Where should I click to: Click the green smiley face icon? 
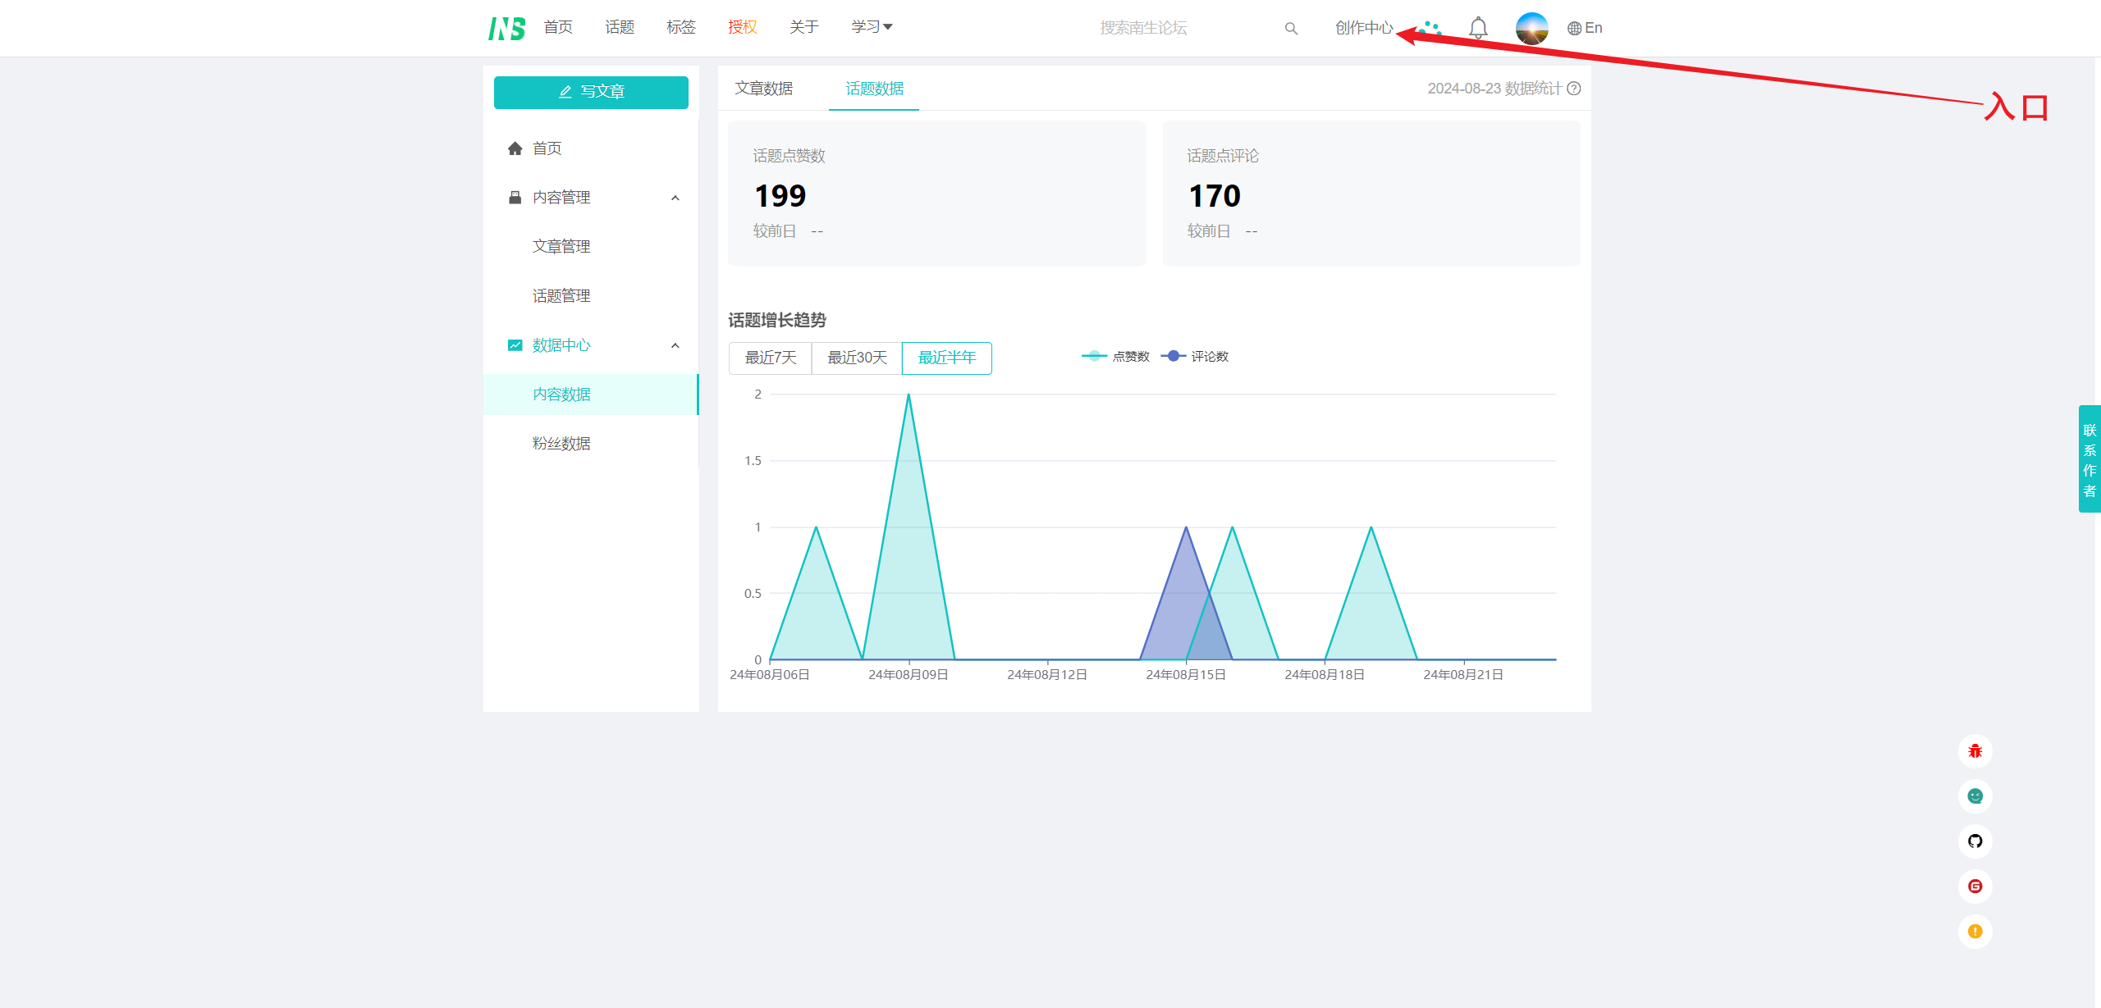click(x=1975, y=796)
